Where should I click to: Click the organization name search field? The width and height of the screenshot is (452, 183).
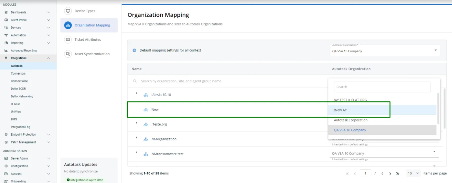click(x=226, y=81)
